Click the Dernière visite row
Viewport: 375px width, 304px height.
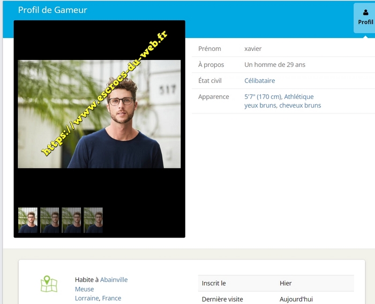[275, 299]
